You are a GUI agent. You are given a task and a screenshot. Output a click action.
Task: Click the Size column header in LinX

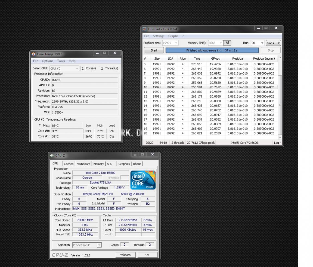point(157,59)
